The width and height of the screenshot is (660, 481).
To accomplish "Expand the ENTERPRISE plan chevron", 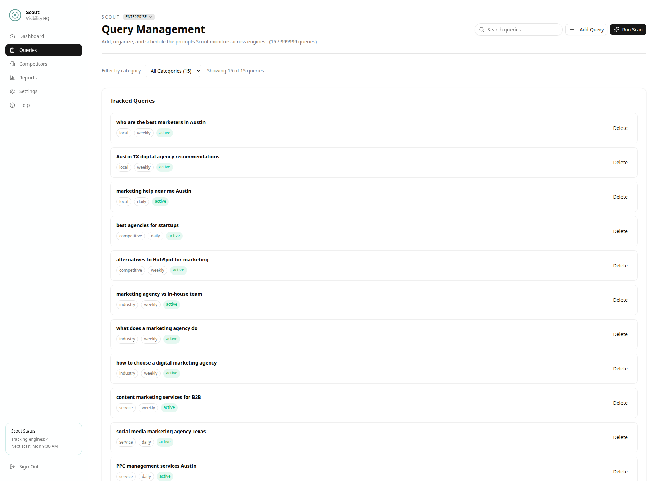I will (150, 17).
